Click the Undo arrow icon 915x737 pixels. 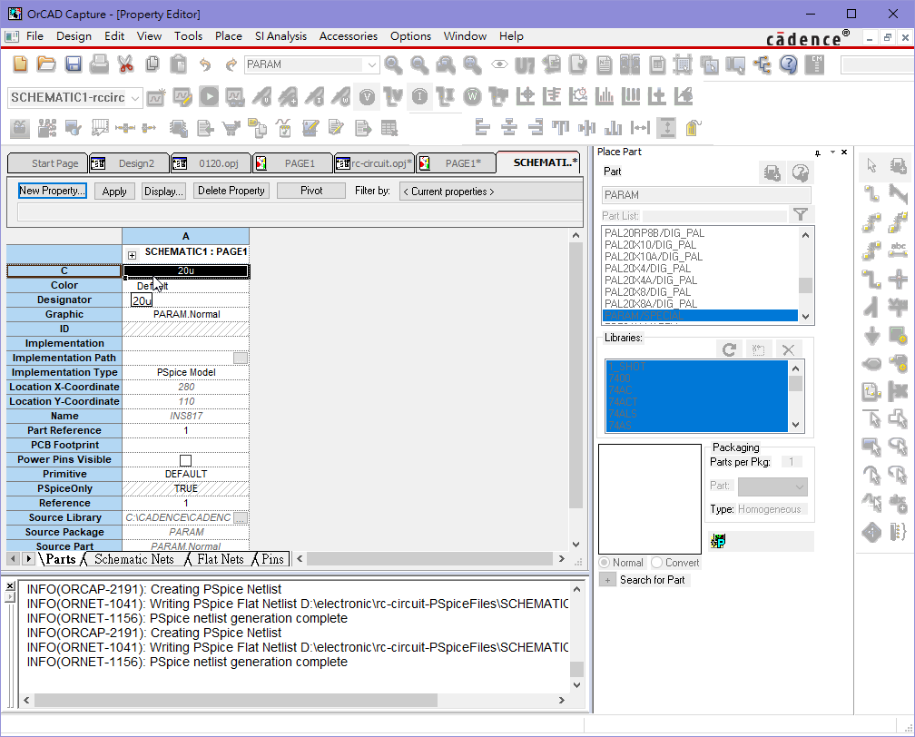point(205,64)
